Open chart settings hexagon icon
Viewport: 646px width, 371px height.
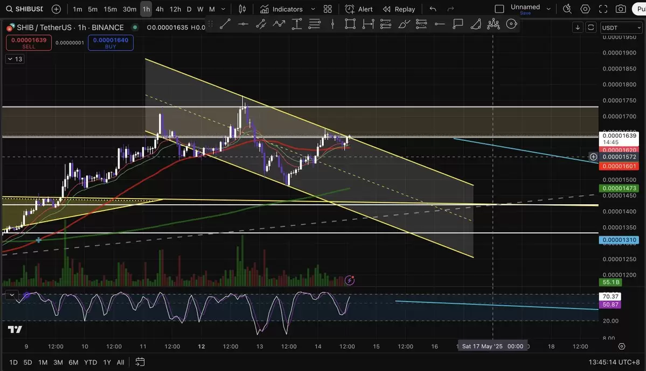[585, 9]
